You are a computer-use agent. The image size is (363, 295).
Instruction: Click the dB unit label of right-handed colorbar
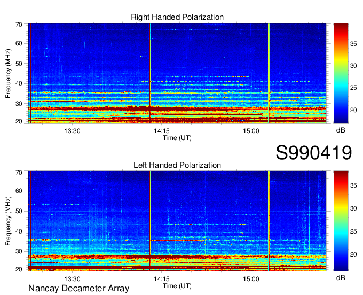click(x=341, y=130)
